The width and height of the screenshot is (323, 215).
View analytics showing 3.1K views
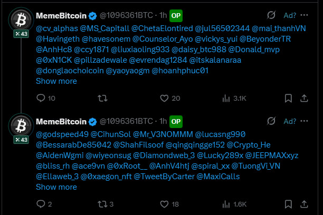[x=234, y=99]
